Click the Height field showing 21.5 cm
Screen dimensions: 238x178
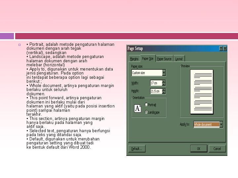156,91
